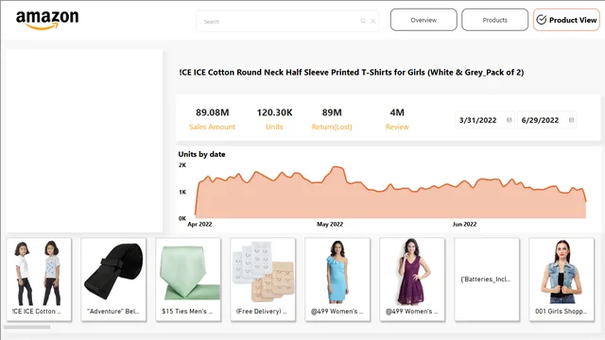Screen dimensions: 605x340
Task: Select the 001 Girls Shopp... denim jacket thumbnail
Action: coord(562,280)
